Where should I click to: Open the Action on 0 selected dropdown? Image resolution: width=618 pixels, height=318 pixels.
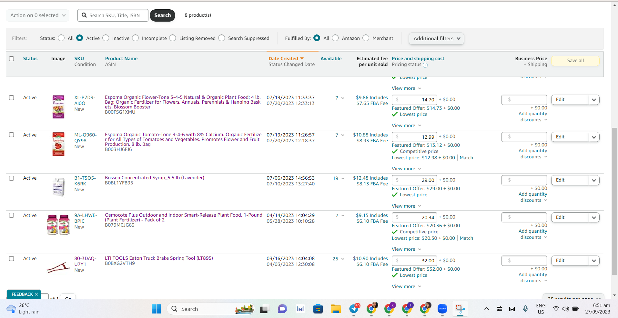(x=38, y=15)
